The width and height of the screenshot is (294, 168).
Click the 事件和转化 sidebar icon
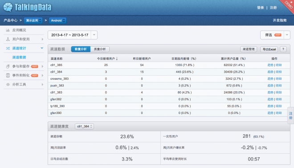[8, 75]
